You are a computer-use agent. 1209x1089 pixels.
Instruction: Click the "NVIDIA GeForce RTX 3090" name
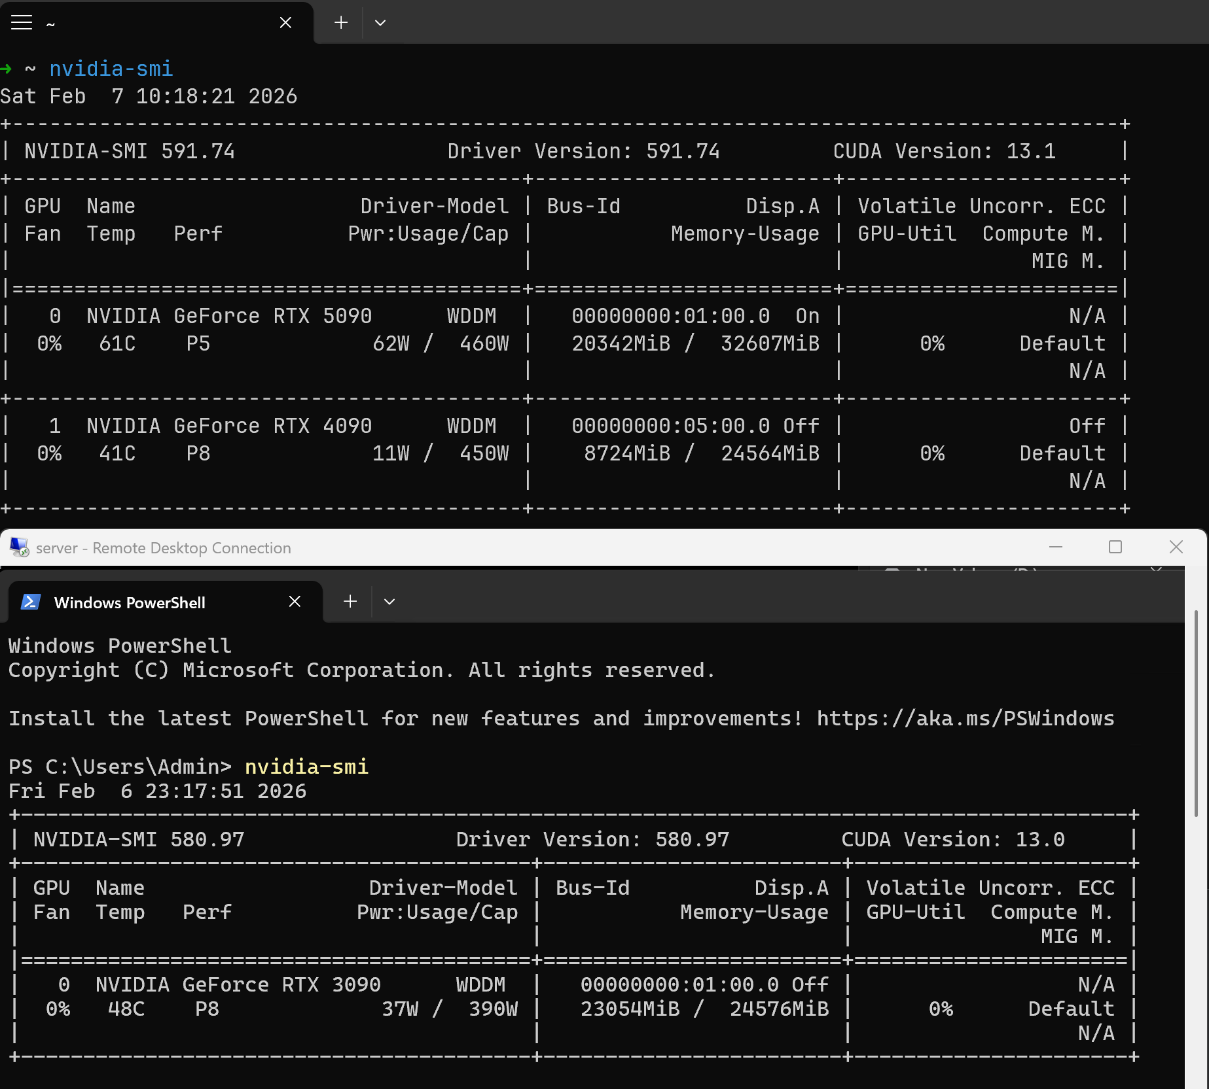(x=238, y=985)
